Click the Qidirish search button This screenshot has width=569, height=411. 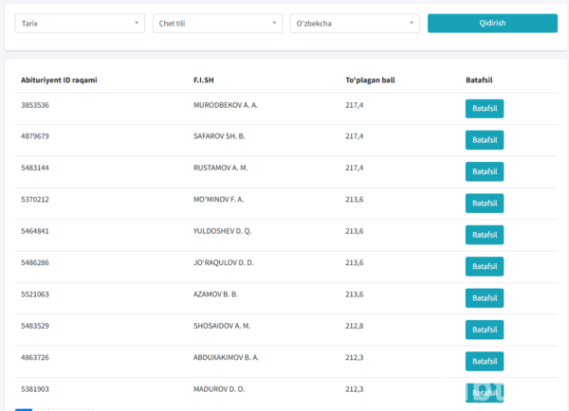[x=492, y=23]
